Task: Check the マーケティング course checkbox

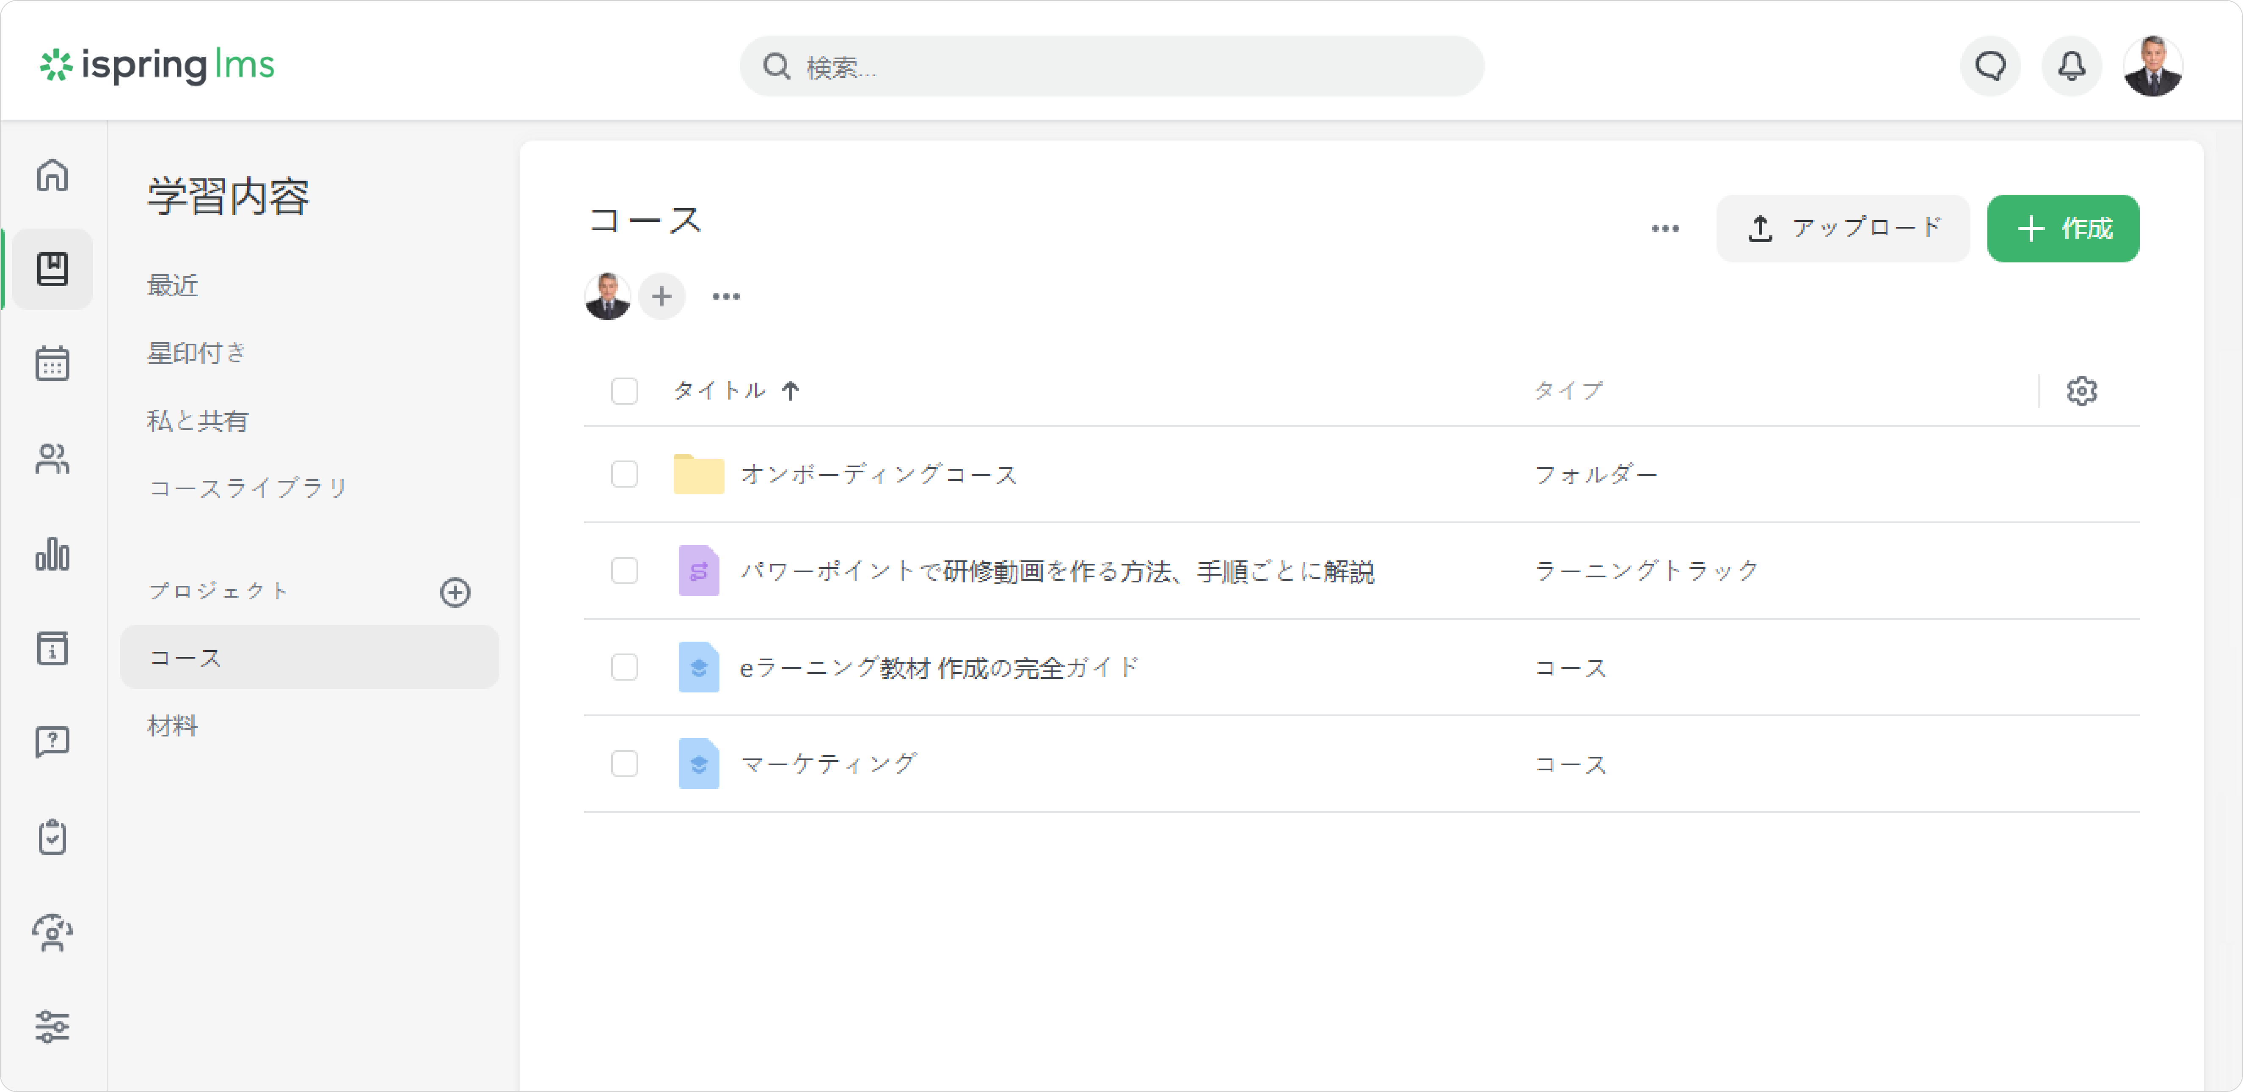Action: pyautogui.click(x=624, y=764)
